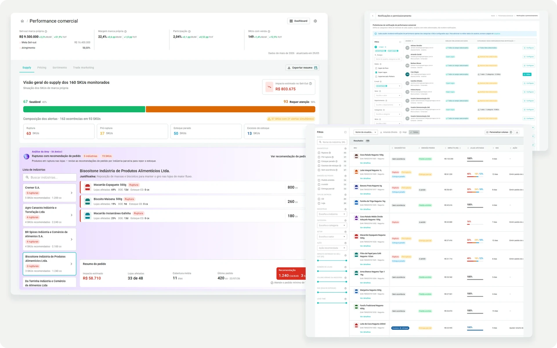Viewport: 557px width, 348px height.
Task: Switch to the Trade marketing tab
Action: 84,68
